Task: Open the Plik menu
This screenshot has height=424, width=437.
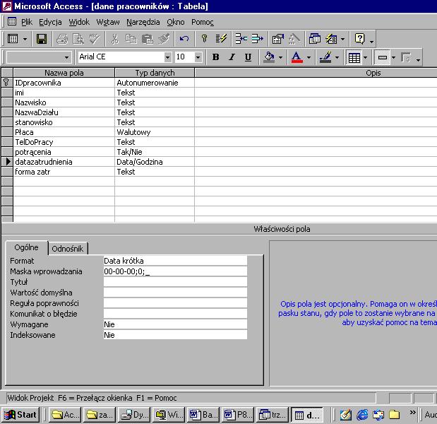Action: pyautogui.click(x=27, y=22)
